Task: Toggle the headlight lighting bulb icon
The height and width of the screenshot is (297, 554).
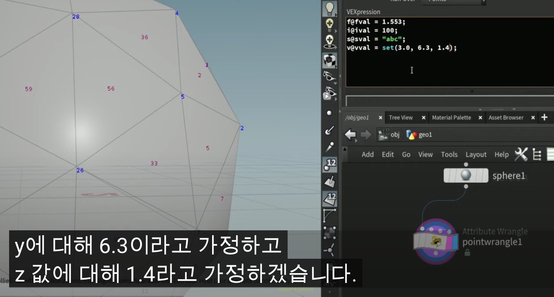Action: pyautogui.click(x=329, y=8)
